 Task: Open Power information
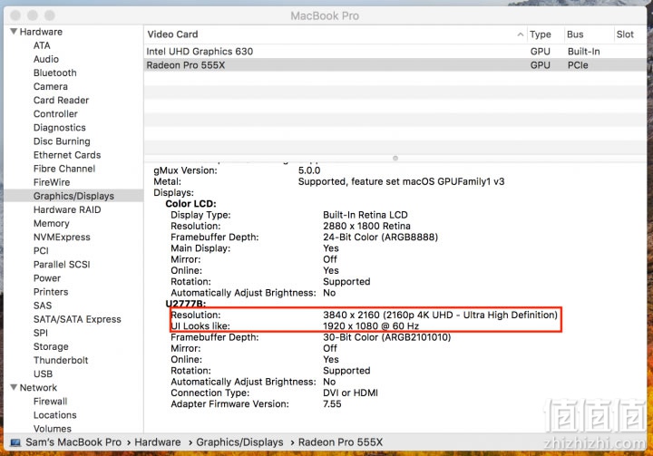pyautogui.click(x=47, y=278)
